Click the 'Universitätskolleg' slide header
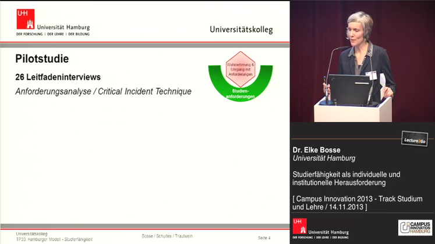 241,30
